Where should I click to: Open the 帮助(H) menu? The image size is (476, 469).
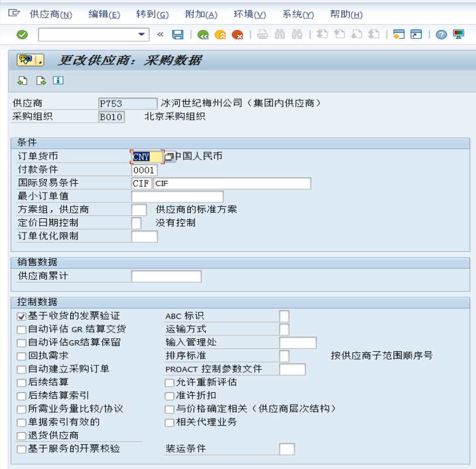click(346, 14)
